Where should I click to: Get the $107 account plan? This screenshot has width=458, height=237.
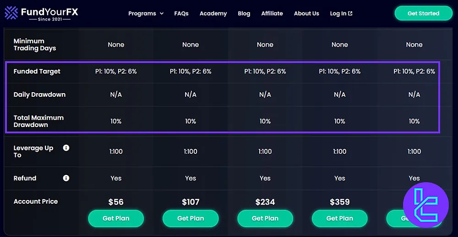(191, 218)
